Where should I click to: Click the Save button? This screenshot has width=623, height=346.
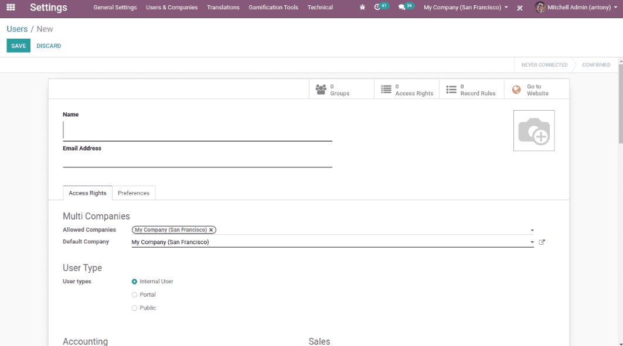click(18, 46)
